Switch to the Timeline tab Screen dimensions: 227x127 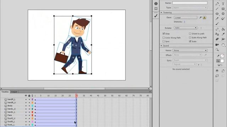(x=5, y=92)
